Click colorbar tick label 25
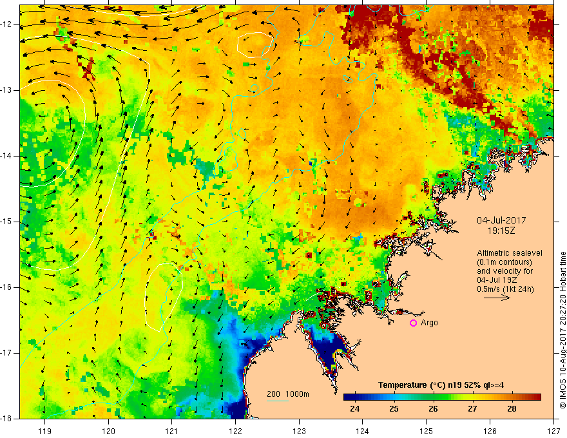The image size is (567, 438). click(394, 409)
